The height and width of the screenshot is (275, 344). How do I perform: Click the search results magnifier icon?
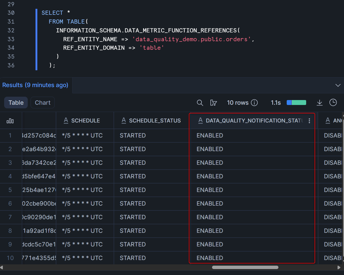[200, 103]
